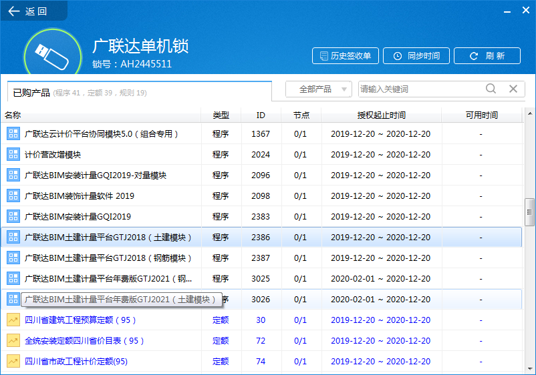This screenshot has height=375, width=536.
Task: Click icon of 广联达BIM安装计量GQI2019 row
Action: (13, 217)
